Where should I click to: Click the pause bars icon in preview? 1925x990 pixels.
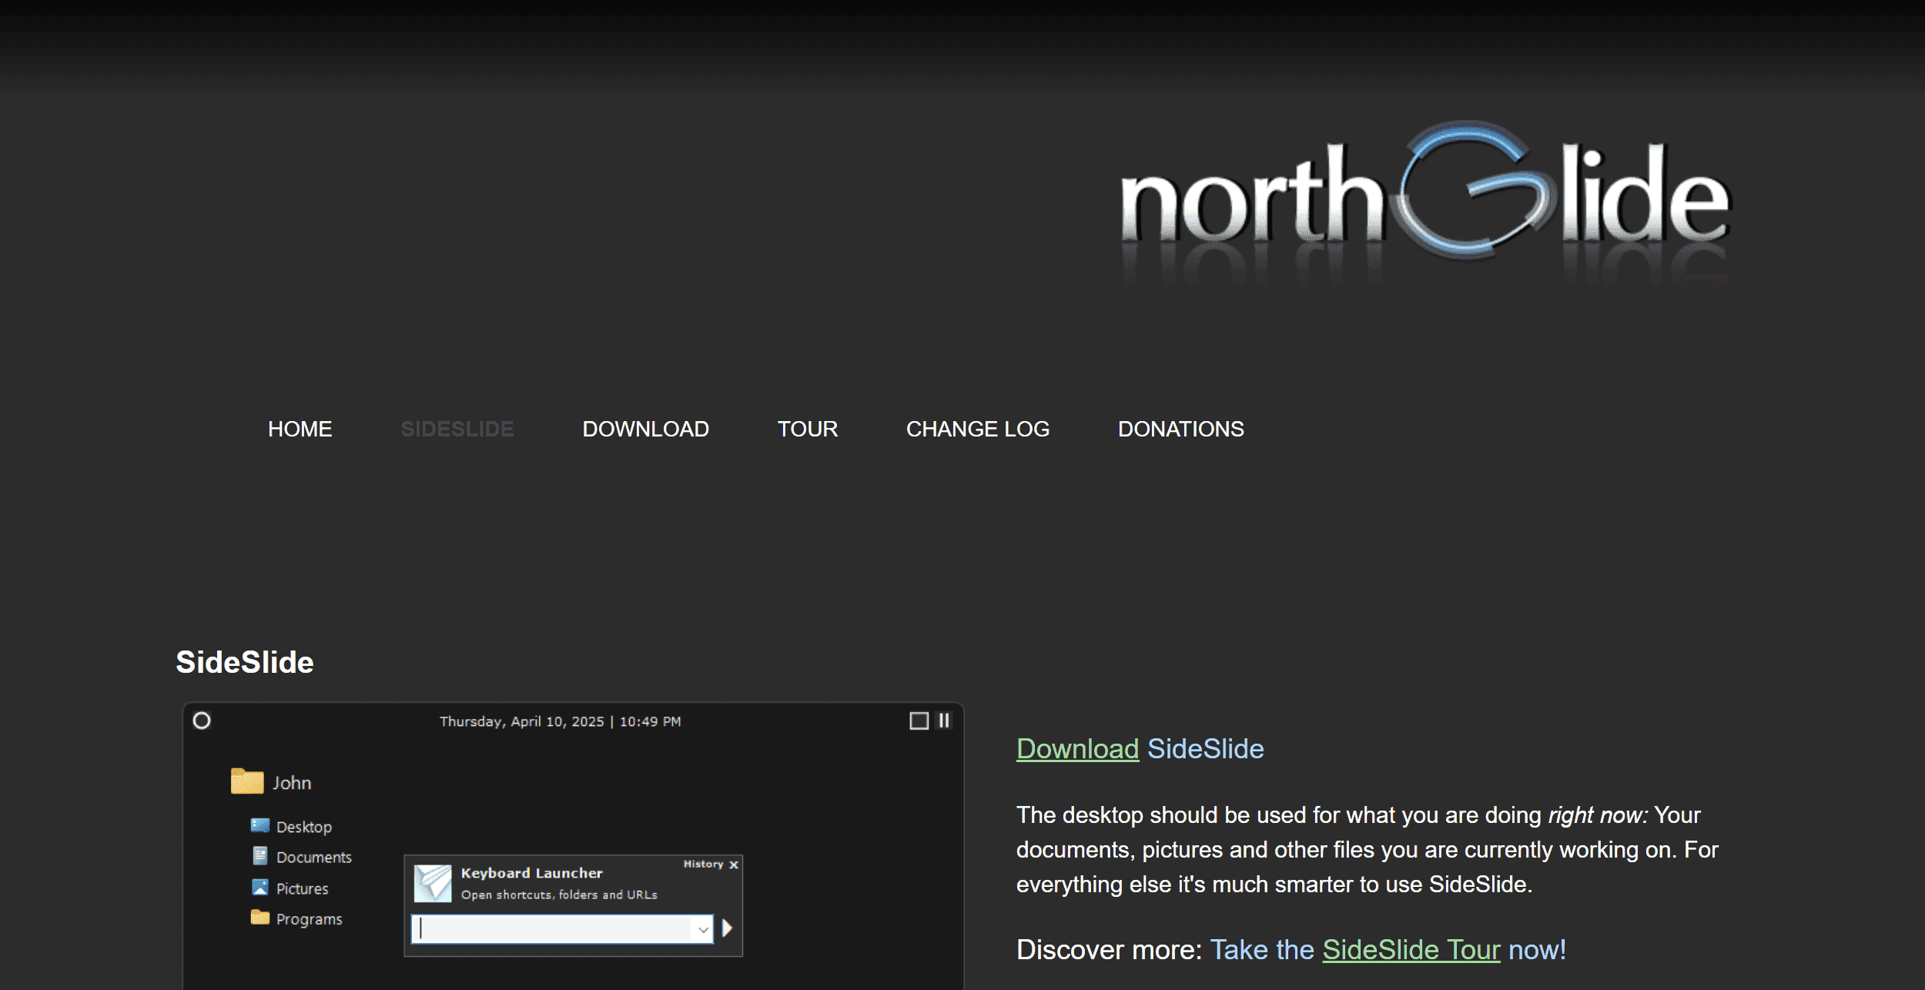click(x=944, y=721)
